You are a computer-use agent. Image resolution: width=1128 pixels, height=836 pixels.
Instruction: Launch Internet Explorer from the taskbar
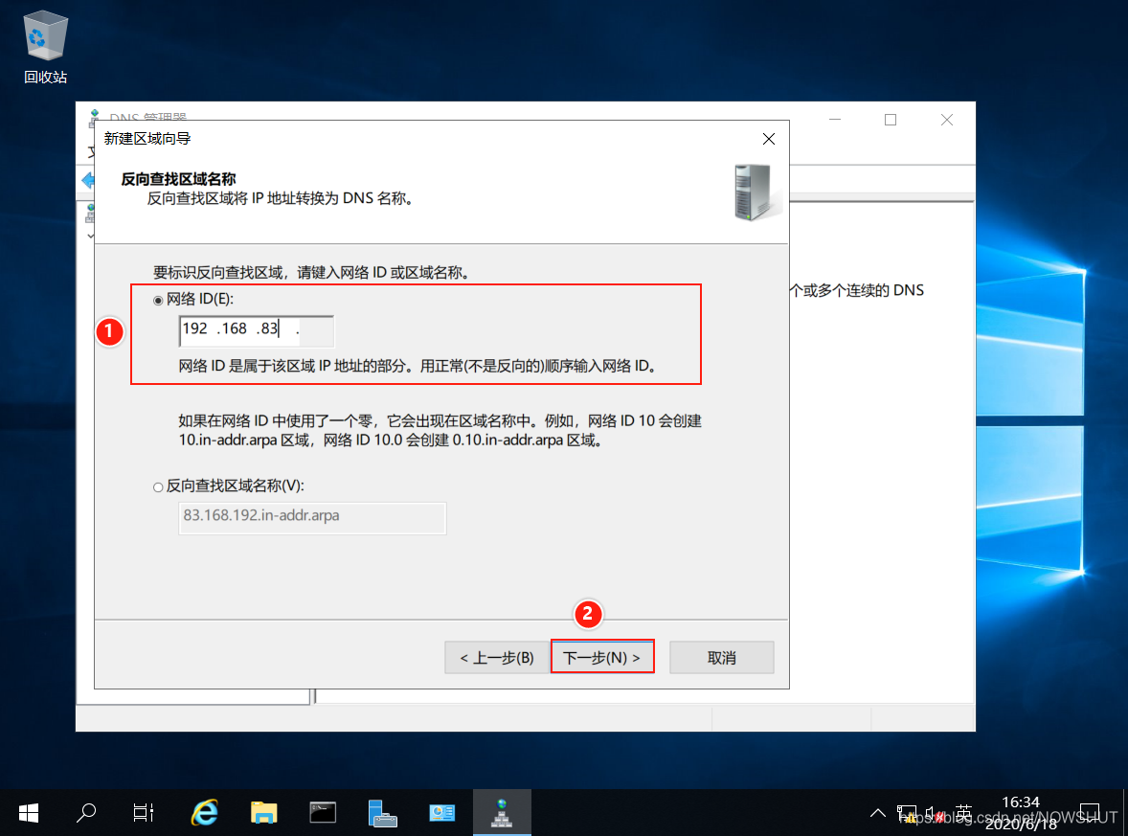[204, 813]
